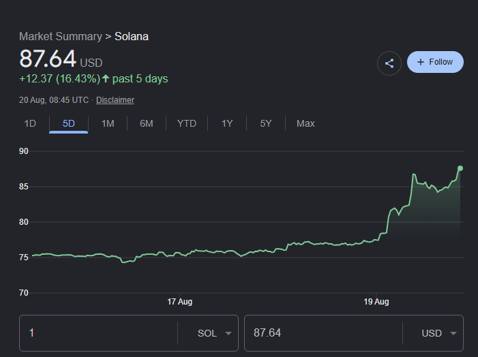
Task: Switch chart to 1D range
Action: click(x=30, y=123)
